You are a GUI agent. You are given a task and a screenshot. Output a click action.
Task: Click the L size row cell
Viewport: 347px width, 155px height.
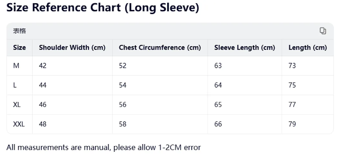tap(15, 85)
